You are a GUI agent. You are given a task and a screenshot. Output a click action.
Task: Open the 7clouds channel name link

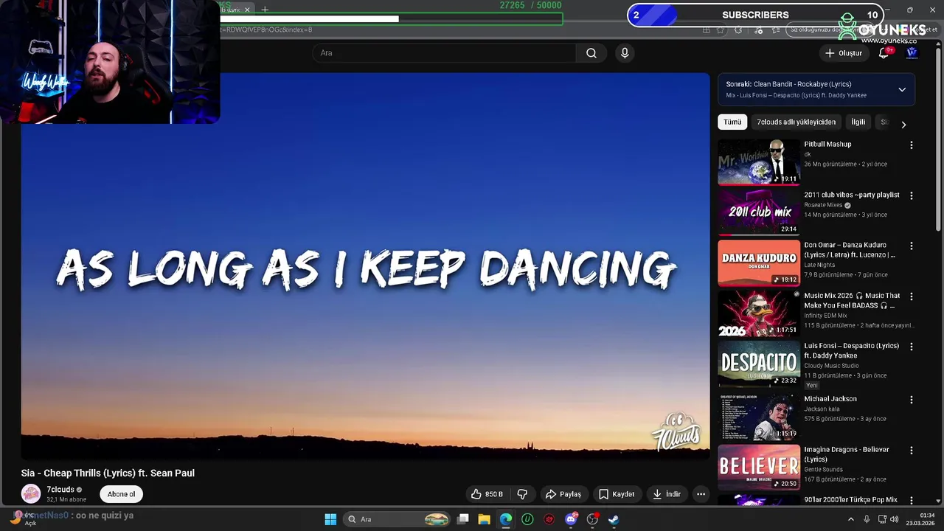60,490
